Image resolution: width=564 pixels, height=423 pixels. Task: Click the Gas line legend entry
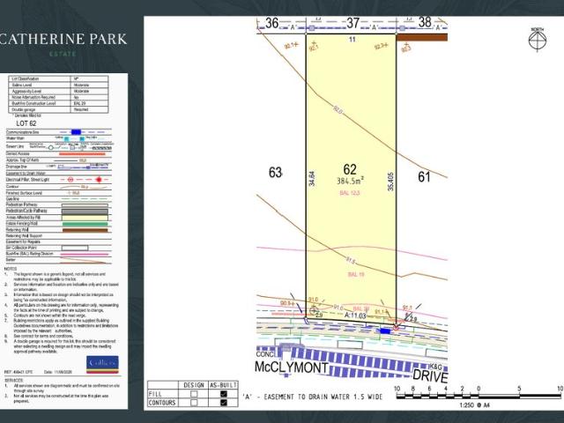[57, 199]
